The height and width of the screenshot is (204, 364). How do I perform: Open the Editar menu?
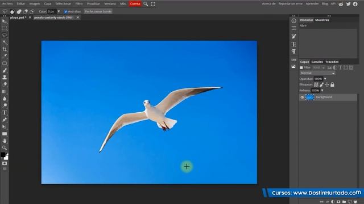pos(20,4)
